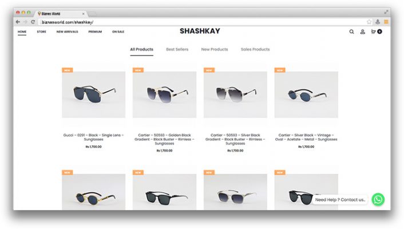Open New Arrivals in the navigation
The height and width of the screenshot is (229, 404).
(68, 31)
